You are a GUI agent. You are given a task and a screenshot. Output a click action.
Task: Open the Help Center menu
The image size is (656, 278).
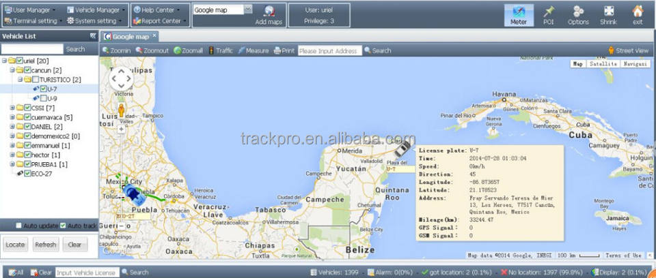[x=156, y=10]
